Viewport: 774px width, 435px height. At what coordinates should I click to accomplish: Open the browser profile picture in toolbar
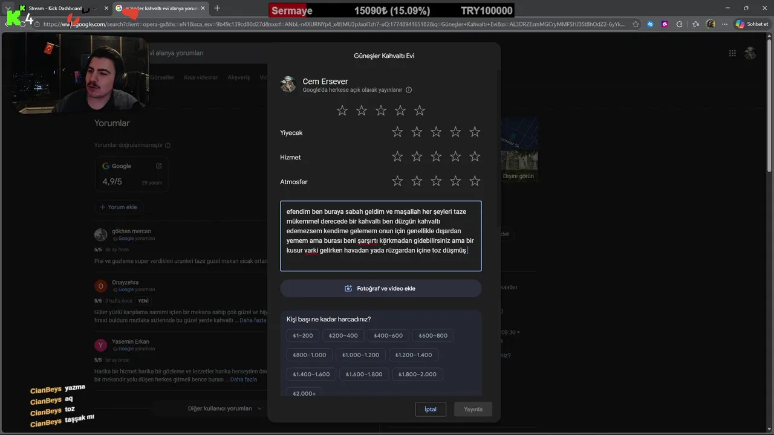(711, 24)
